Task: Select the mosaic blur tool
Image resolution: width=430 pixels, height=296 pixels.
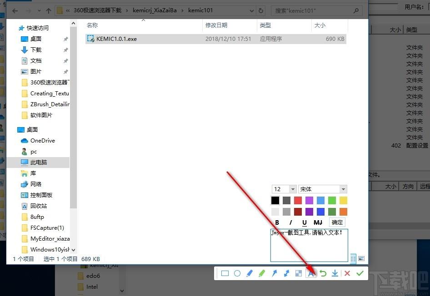Action: (299, 273)
